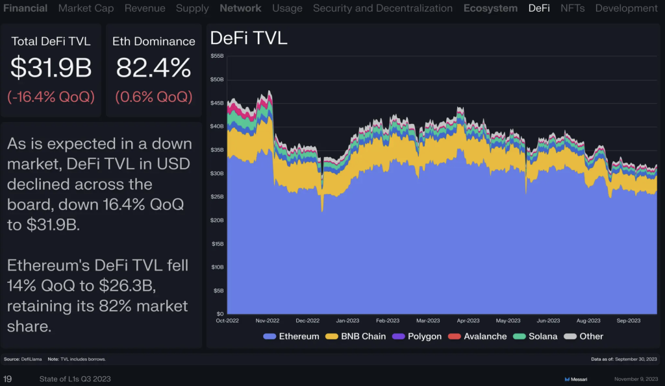Click the $0 y-axis label
This screenshot has height=386, width=665.
point(220,314)
